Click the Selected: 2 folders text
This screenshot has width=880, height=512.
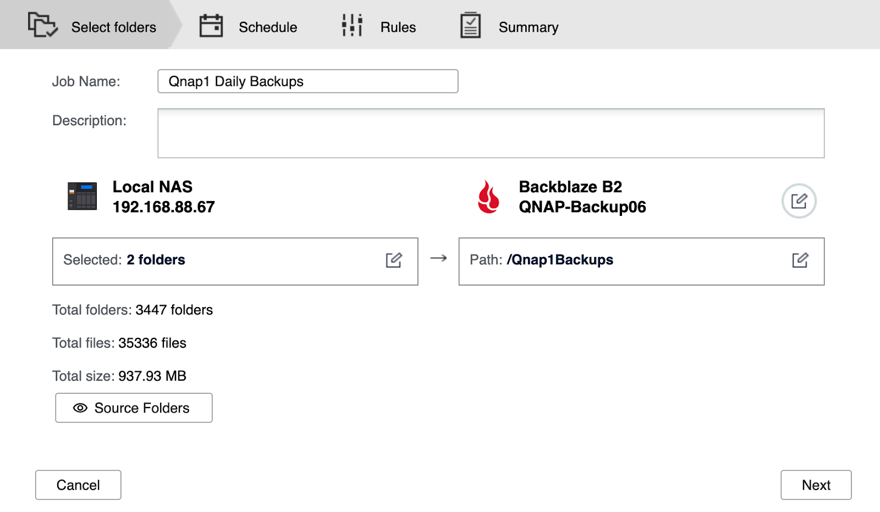click(124, 260)
